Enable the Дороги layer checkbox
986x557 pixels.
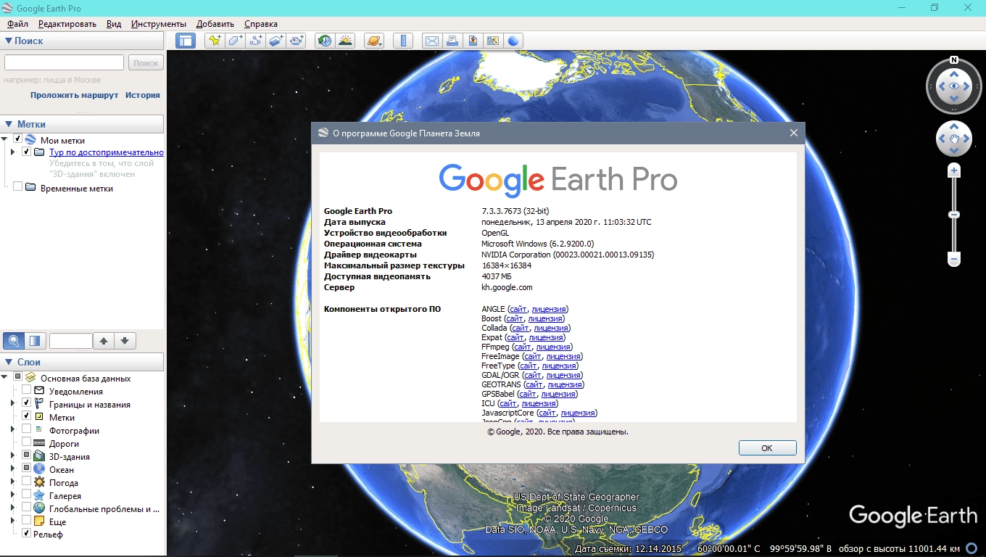pos(26,442)
